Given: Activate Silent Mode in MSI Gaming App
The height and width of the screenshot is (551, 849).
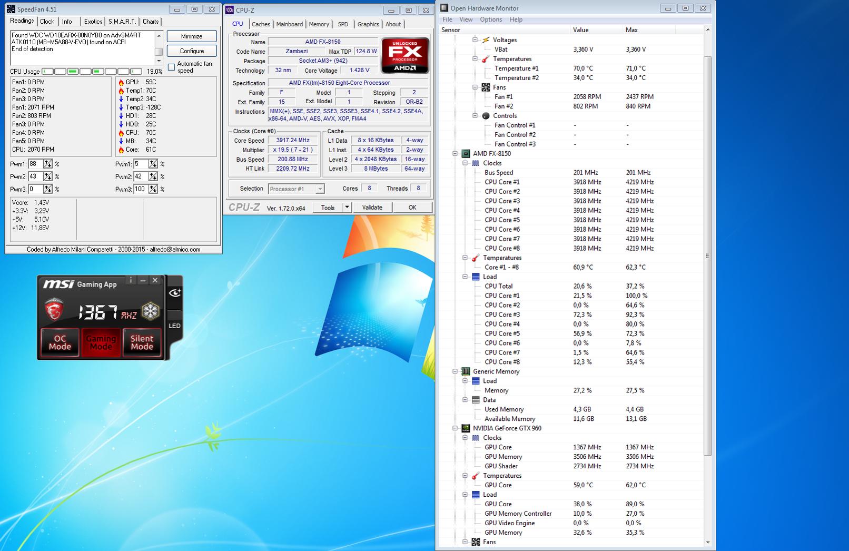Looking at the screenshot, I should pyautogui.click(x=142, y=342).
